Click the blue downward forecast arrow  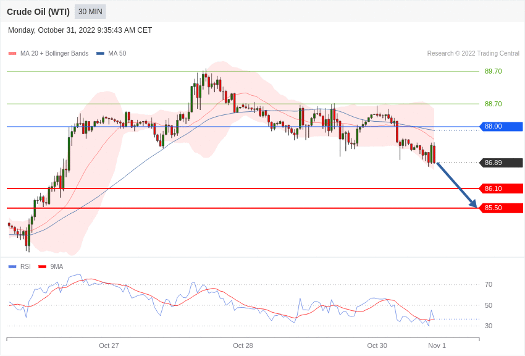[x=456, y=185]
